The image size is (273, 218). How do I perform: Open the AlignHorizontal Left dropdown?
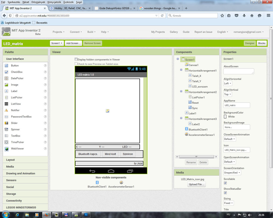(228, 84)
